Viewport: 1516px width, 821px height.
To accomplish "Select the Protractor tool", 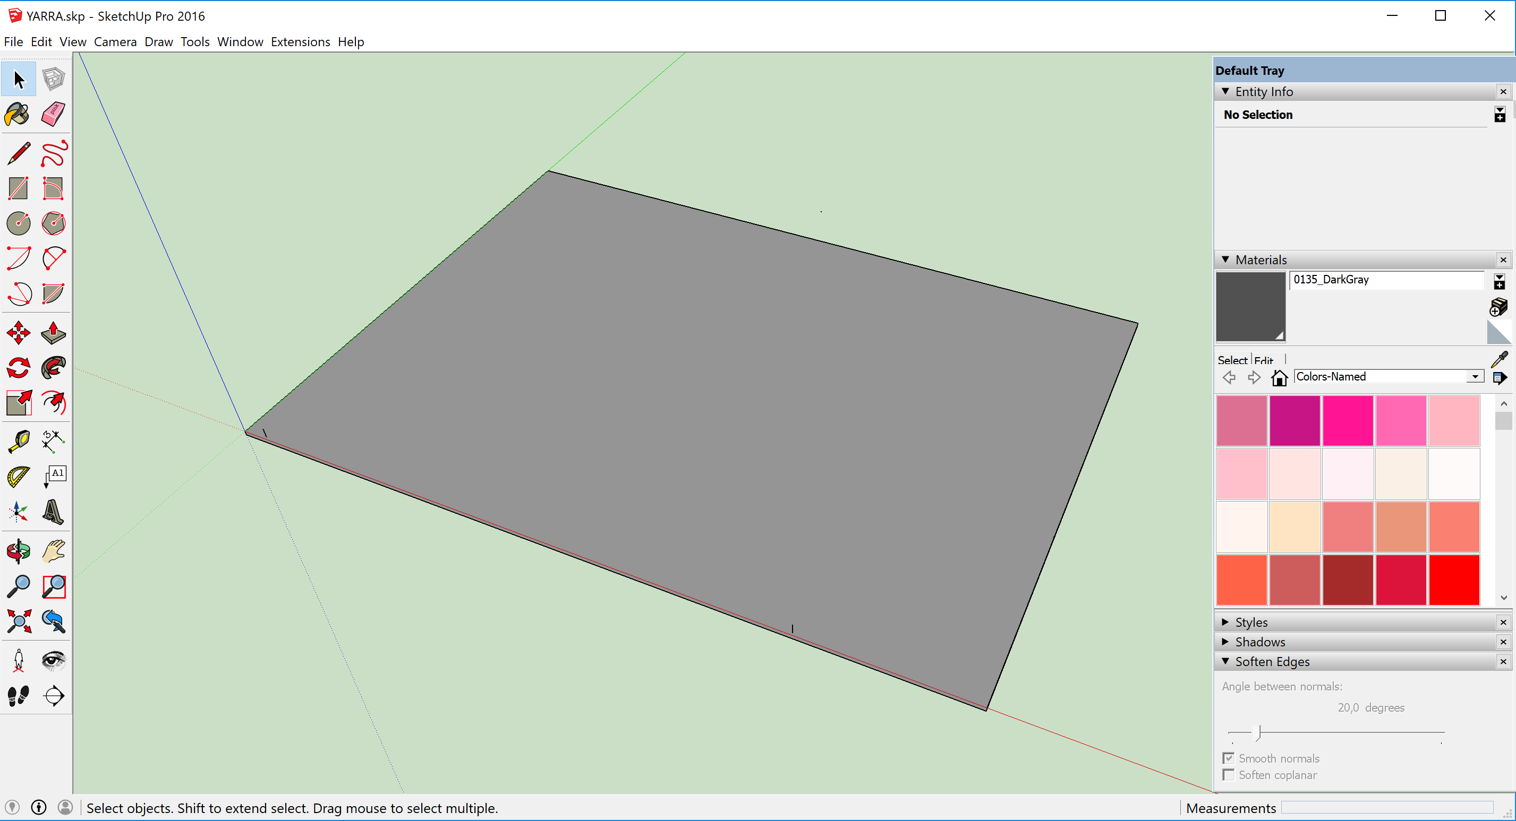I will click(19, 477).
